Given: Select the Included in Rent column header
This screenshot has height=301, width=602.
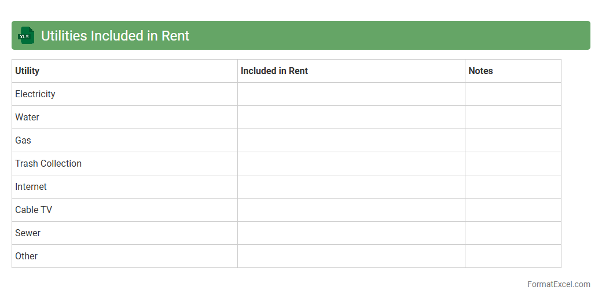Looking at the screenshot, I should pos(274,71).
